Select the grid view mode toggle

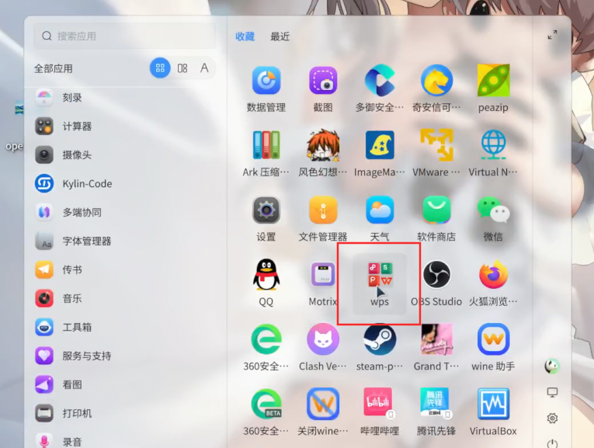(x=160, y=68)
